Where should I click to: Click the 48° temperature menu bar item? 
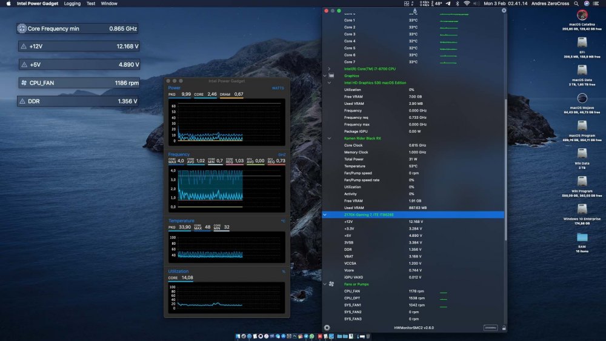click(438, 4)
